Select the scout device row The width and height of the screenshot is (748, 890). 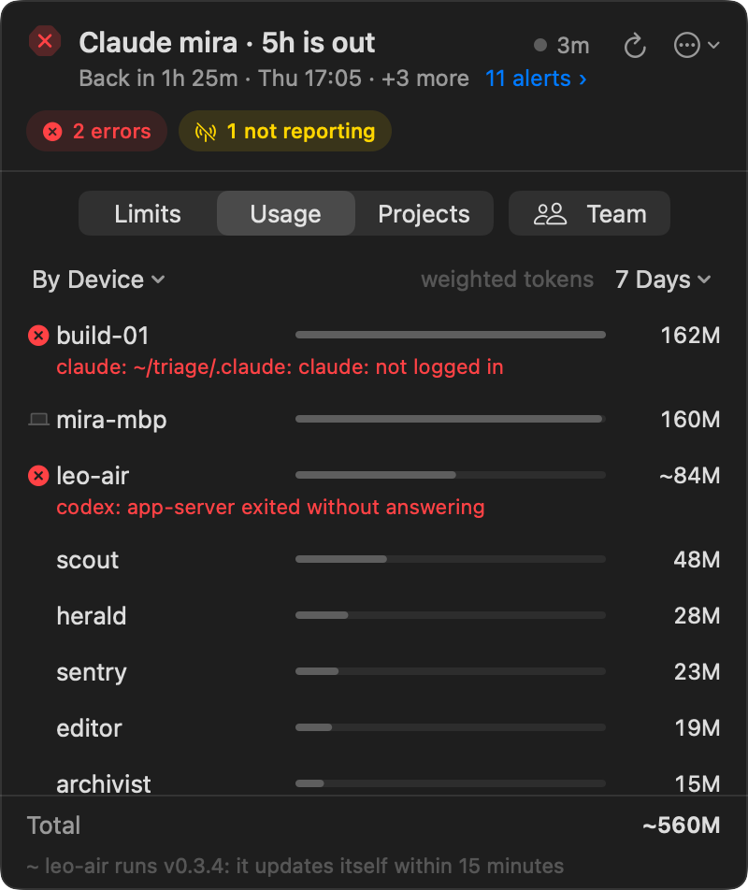click(x=374, y=560)
